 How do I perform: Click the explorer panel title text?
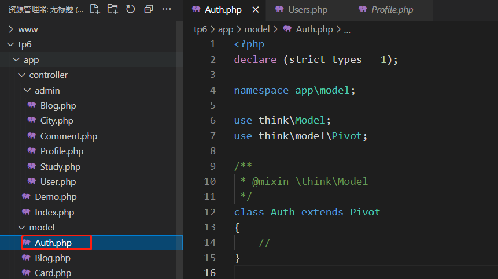click(46, 9)
